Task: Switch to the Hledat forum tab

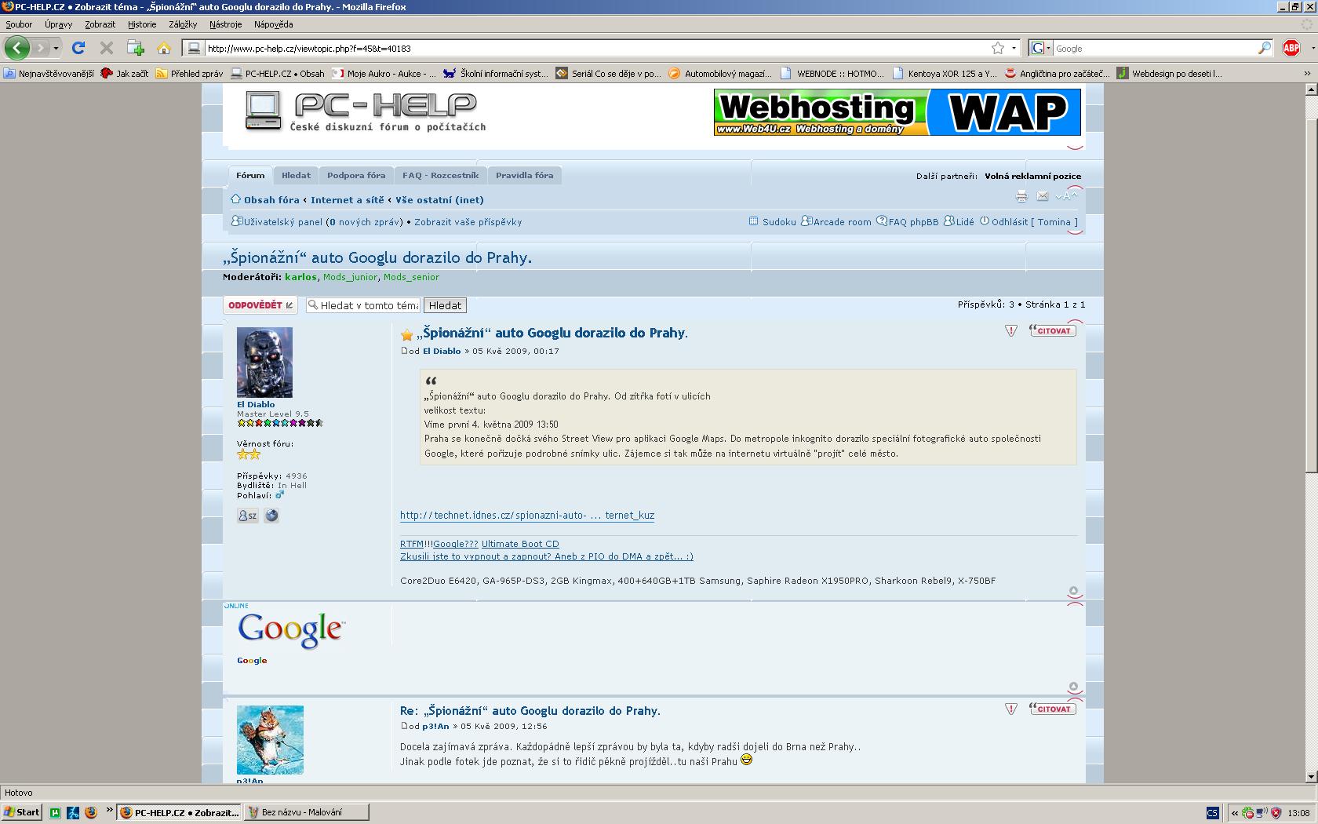Action: tap(296, 175)
